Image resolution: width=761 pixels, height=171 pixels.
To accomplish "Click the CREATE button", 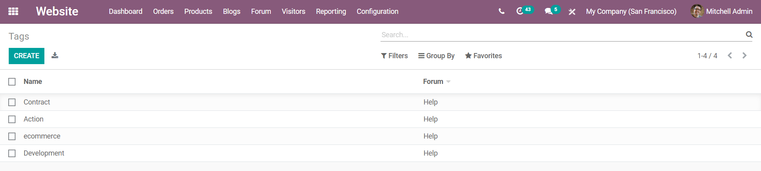I will [x=27, y=56].
